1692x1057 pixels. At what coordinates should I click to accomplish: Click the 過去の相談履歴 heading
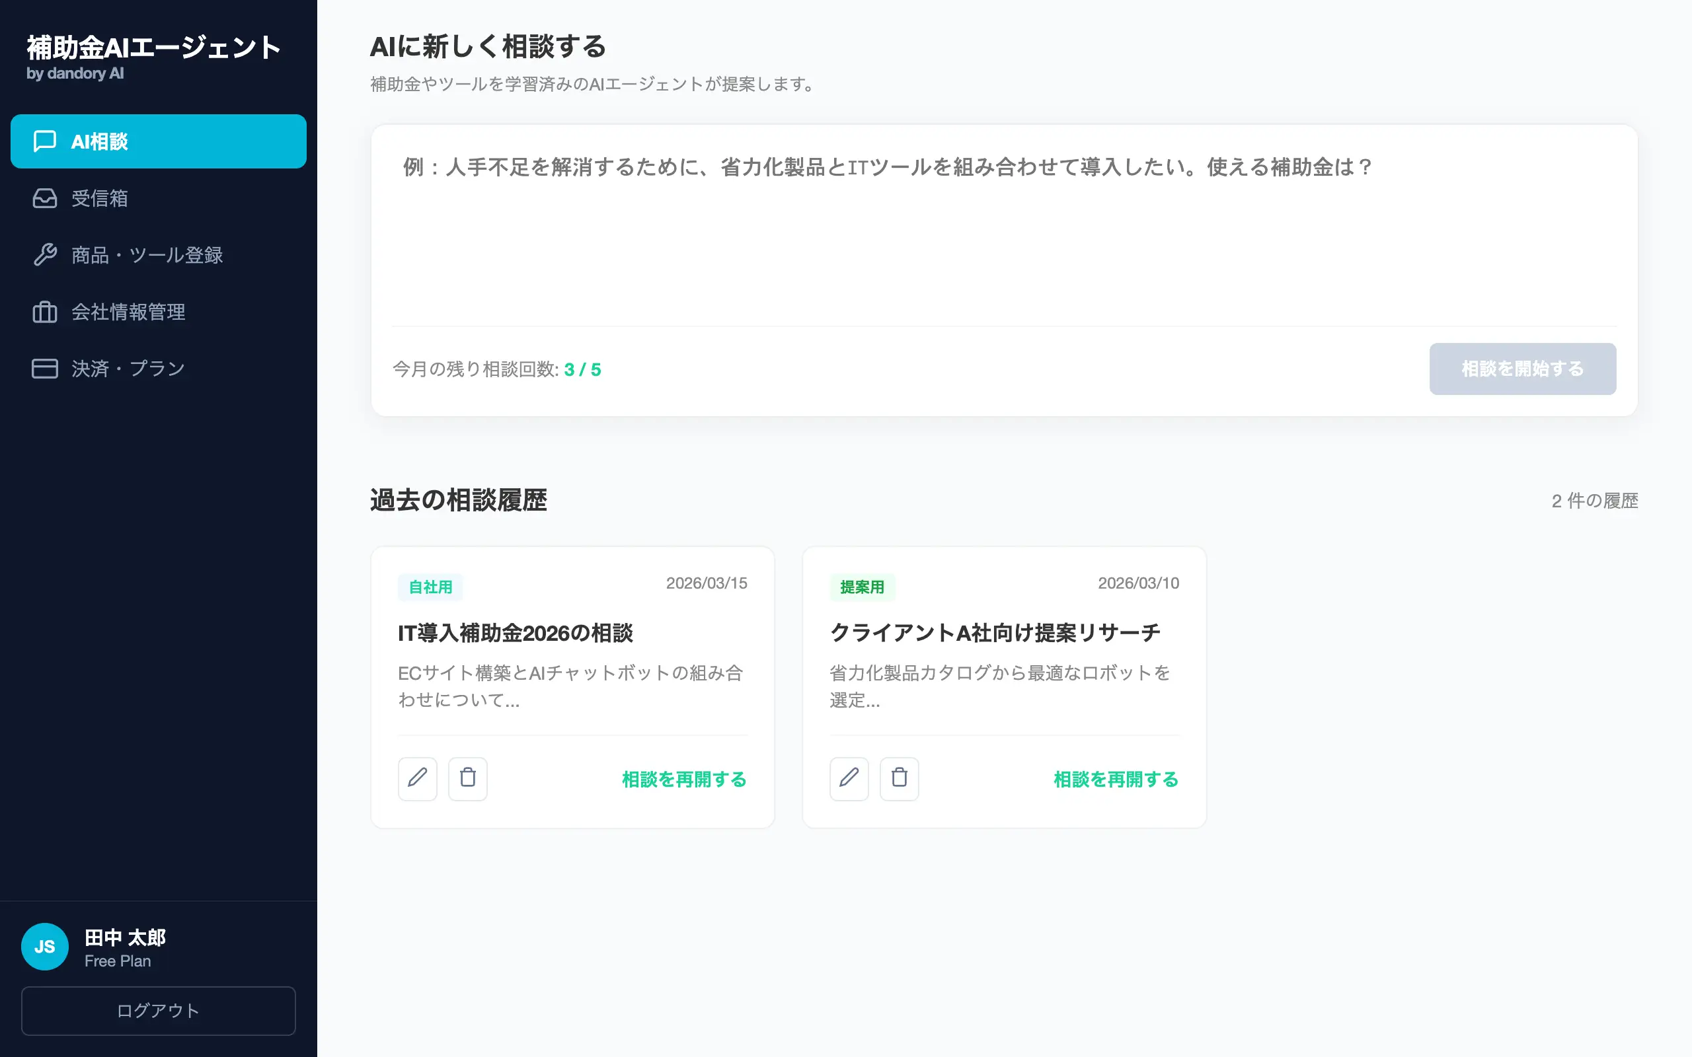(459, 500)
